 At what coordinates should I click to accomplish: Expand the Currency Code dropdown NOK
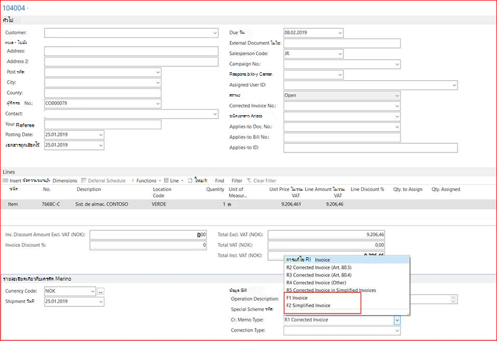[93, 291]
